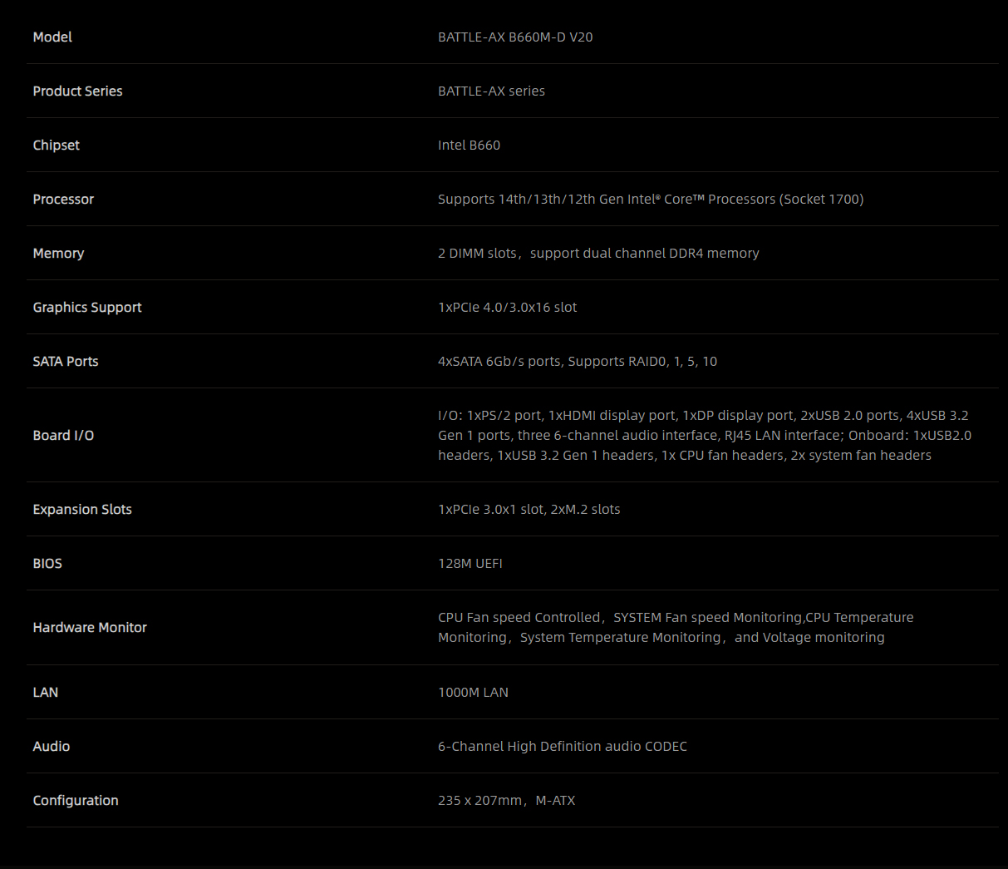Click the Graphics Support label
The width and height of the screenshot is (1008, 869).
[87, 308]
